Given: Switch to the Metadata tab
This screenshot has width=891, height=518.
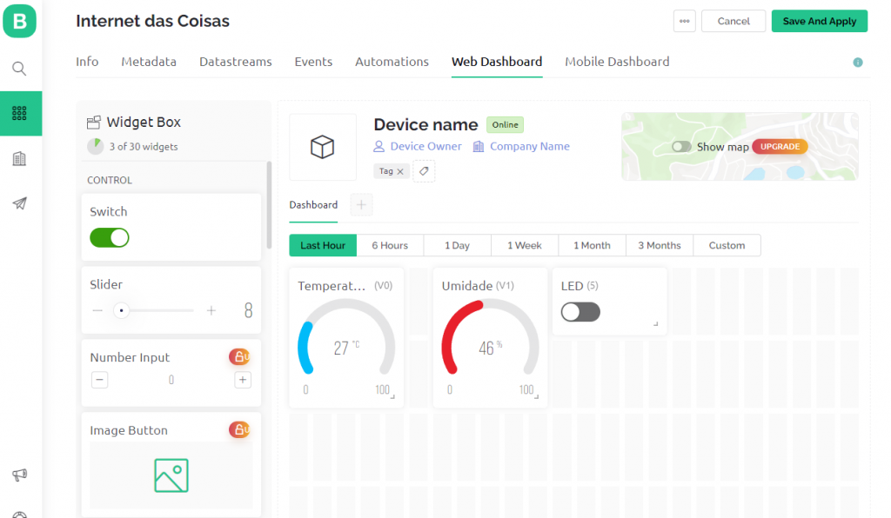Looking at the screenshot, I should 149,62.
